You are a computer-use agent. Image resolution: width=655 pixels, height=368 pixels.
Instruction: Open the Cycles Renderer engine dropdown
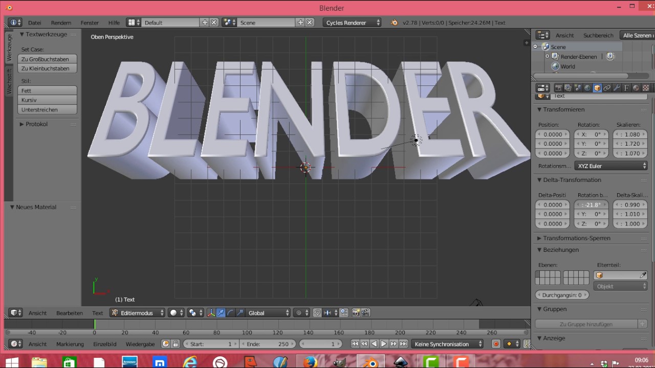353,22
